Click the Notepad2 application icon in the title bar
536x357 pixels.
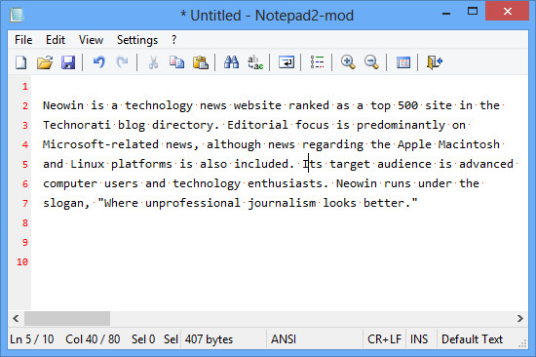17,15
